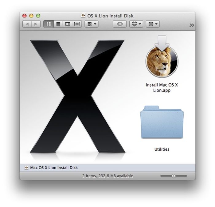Screen dimensions: 215x207
Task: Zoom the window with the green button
Action: [38, 16]
